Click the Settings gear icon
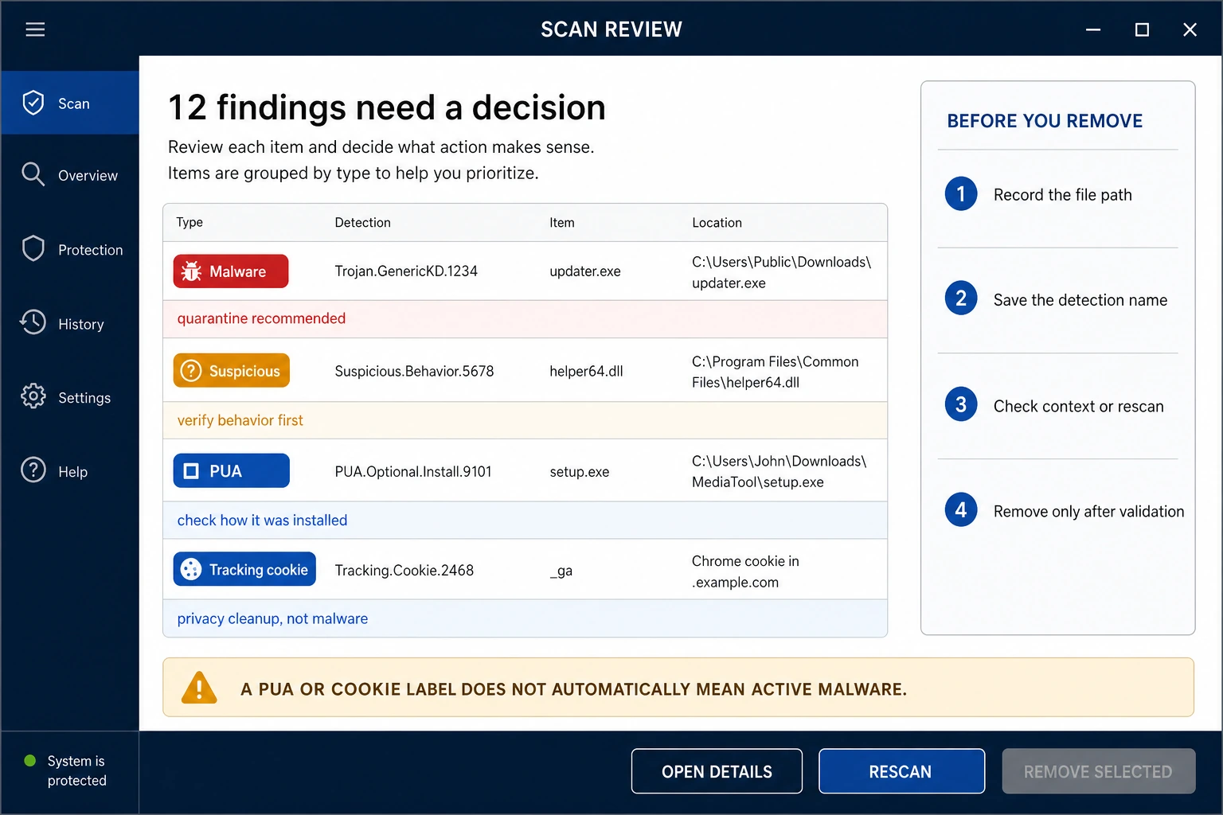This screenshot has width=1223, height=815. (33, 396)
